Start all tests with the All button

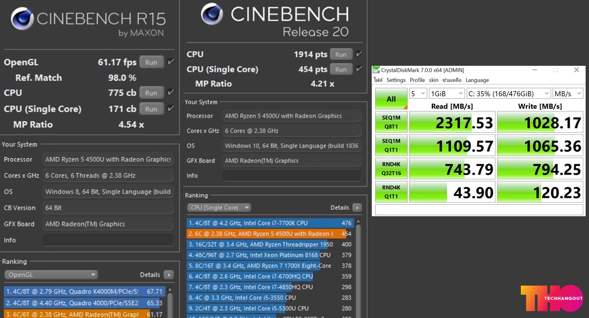click(x=391, y=99)
